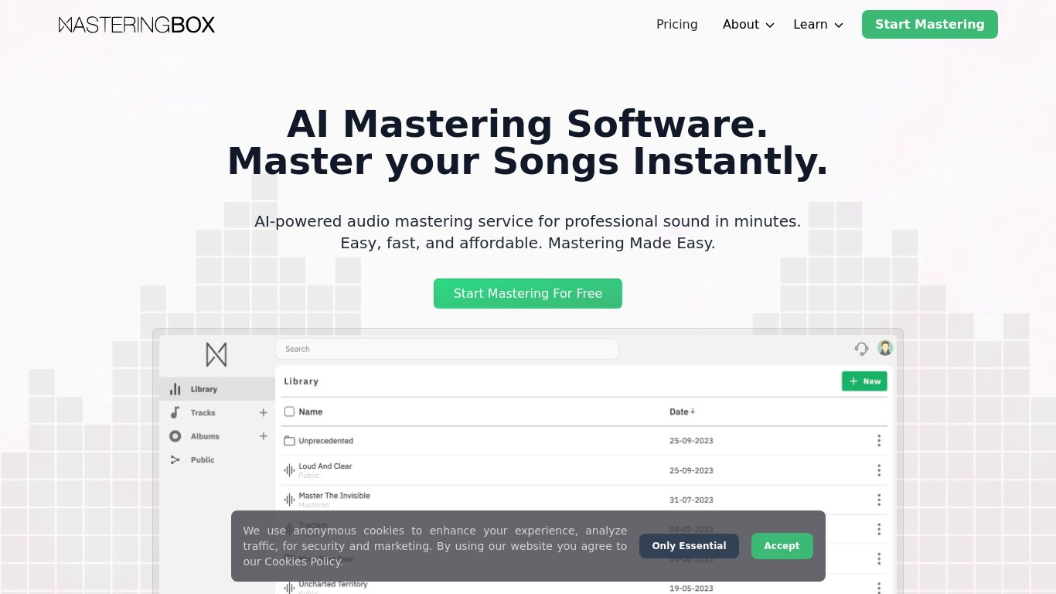This screenshot has height=594, width=1056.
Task: Expand the About dropdown menu
Action: pos(748,24)
